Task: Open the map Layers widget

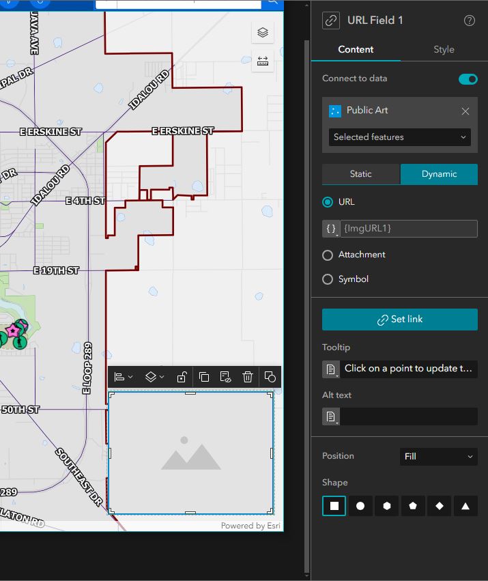Action: tap(262, 33)
